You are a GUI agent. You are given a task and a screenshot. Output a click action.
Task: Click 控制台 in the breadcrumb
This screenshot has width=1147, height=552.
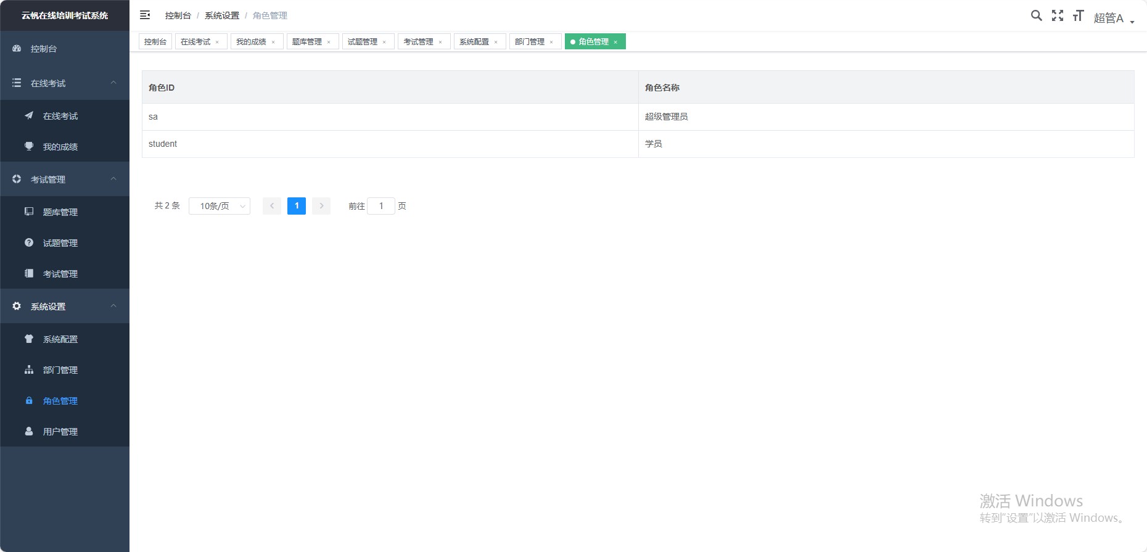[x=178, y=15]
